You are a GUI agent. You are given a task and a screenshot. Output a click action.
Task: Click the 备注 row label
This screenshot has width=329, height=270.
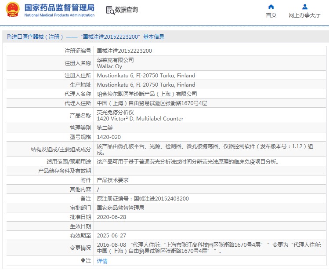coord(86,199)
